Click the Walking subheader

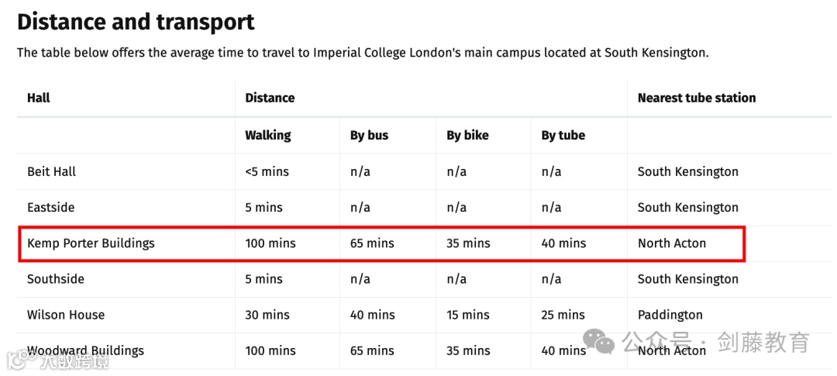268,136
